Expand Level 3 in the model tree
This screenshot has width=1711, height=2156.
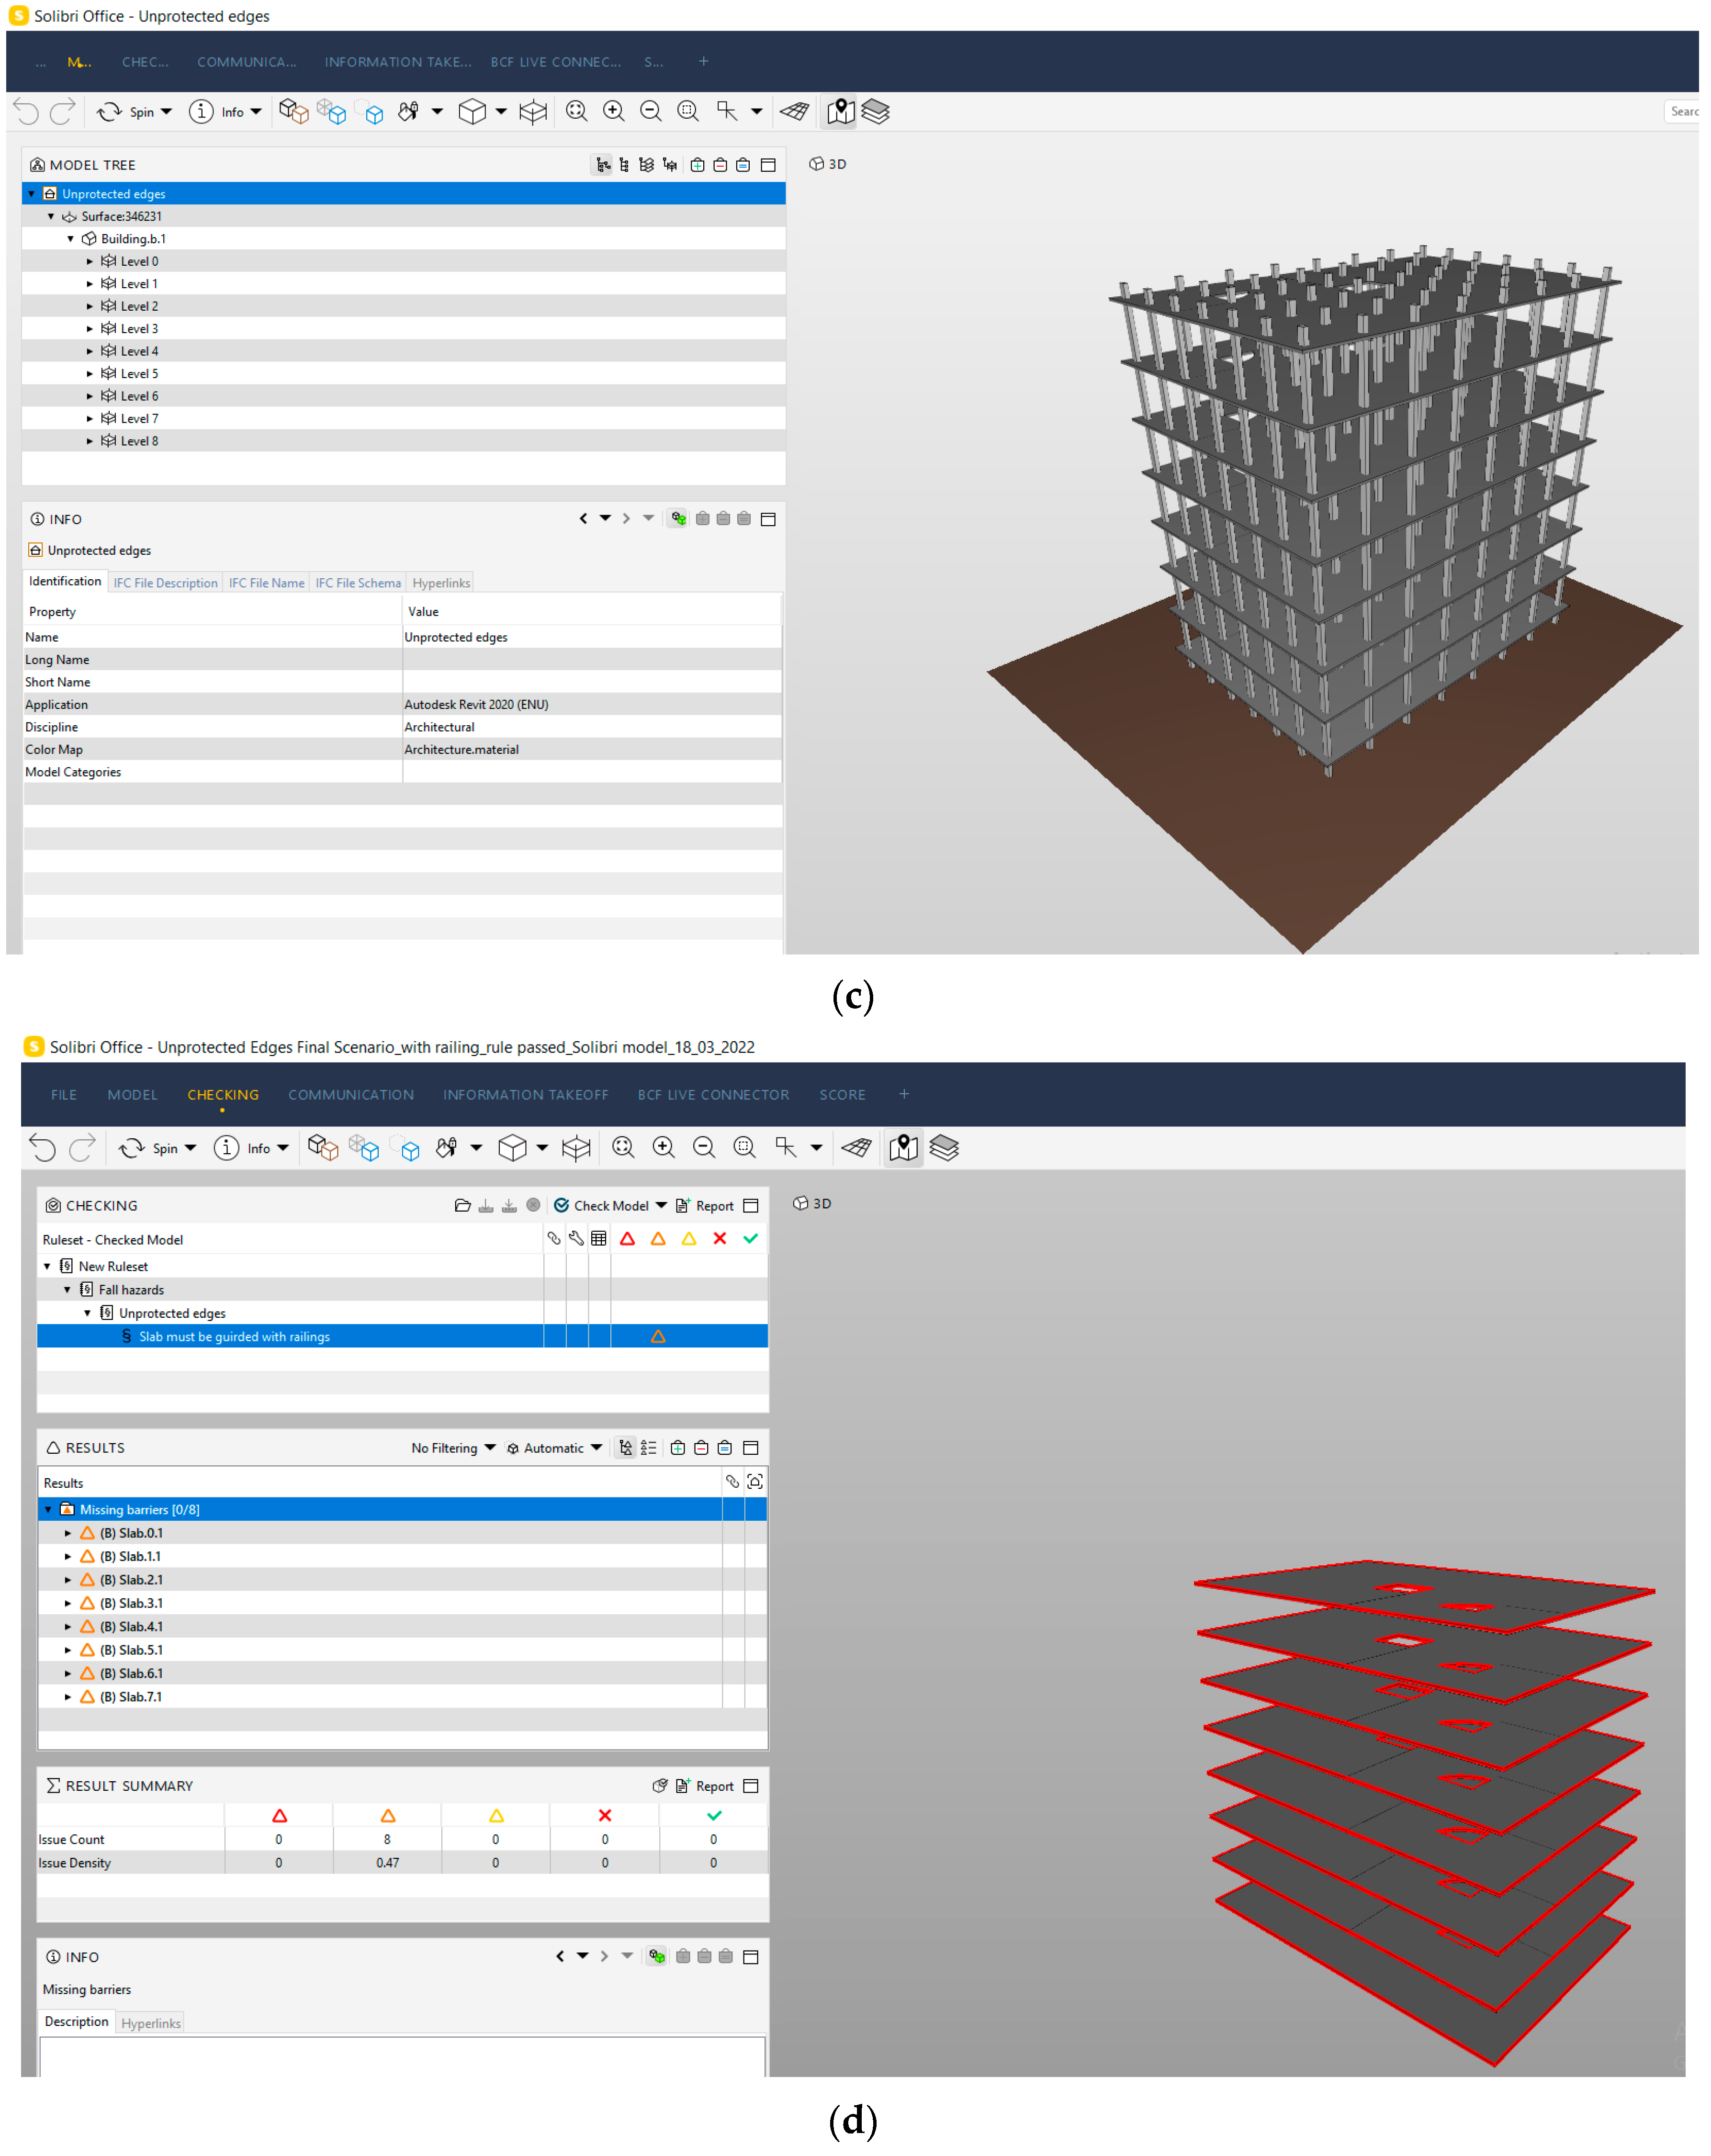pyautogui.click(x=89, y=329)
